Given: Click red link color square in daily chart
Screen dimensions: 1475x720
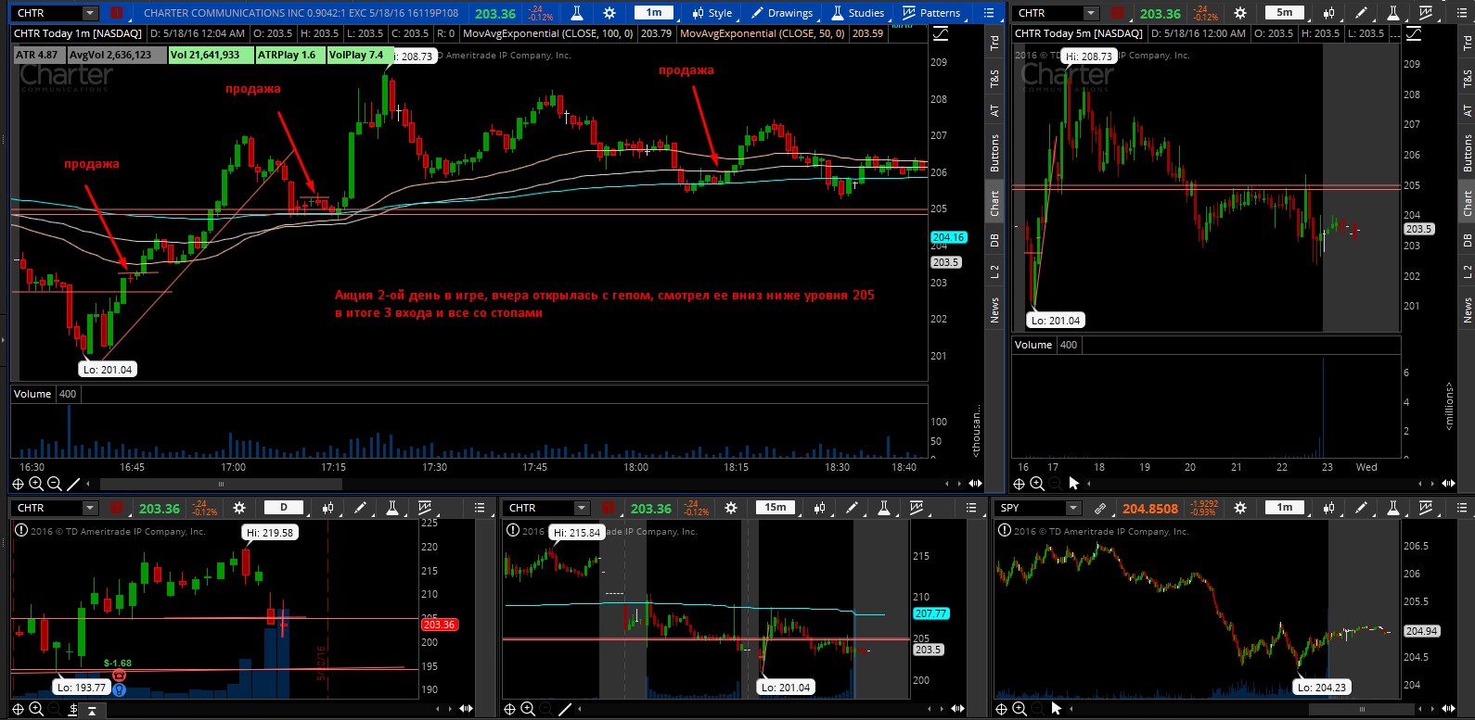Looking at the screenshot, I should coord(116,508).
